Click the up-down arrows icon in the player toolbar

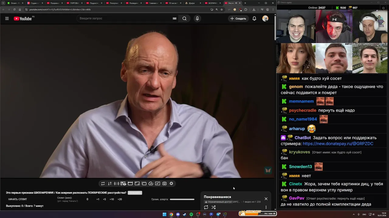pyautogui.click(x=110, y=183)
